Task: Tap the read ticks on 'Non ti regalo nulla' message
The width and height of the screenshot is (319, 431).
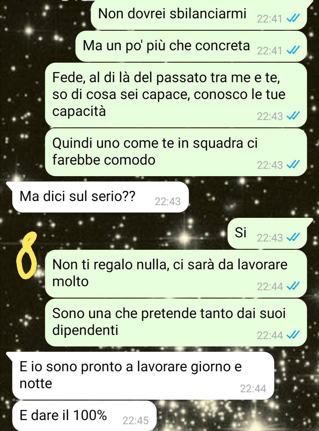Action: coord(293,286)
